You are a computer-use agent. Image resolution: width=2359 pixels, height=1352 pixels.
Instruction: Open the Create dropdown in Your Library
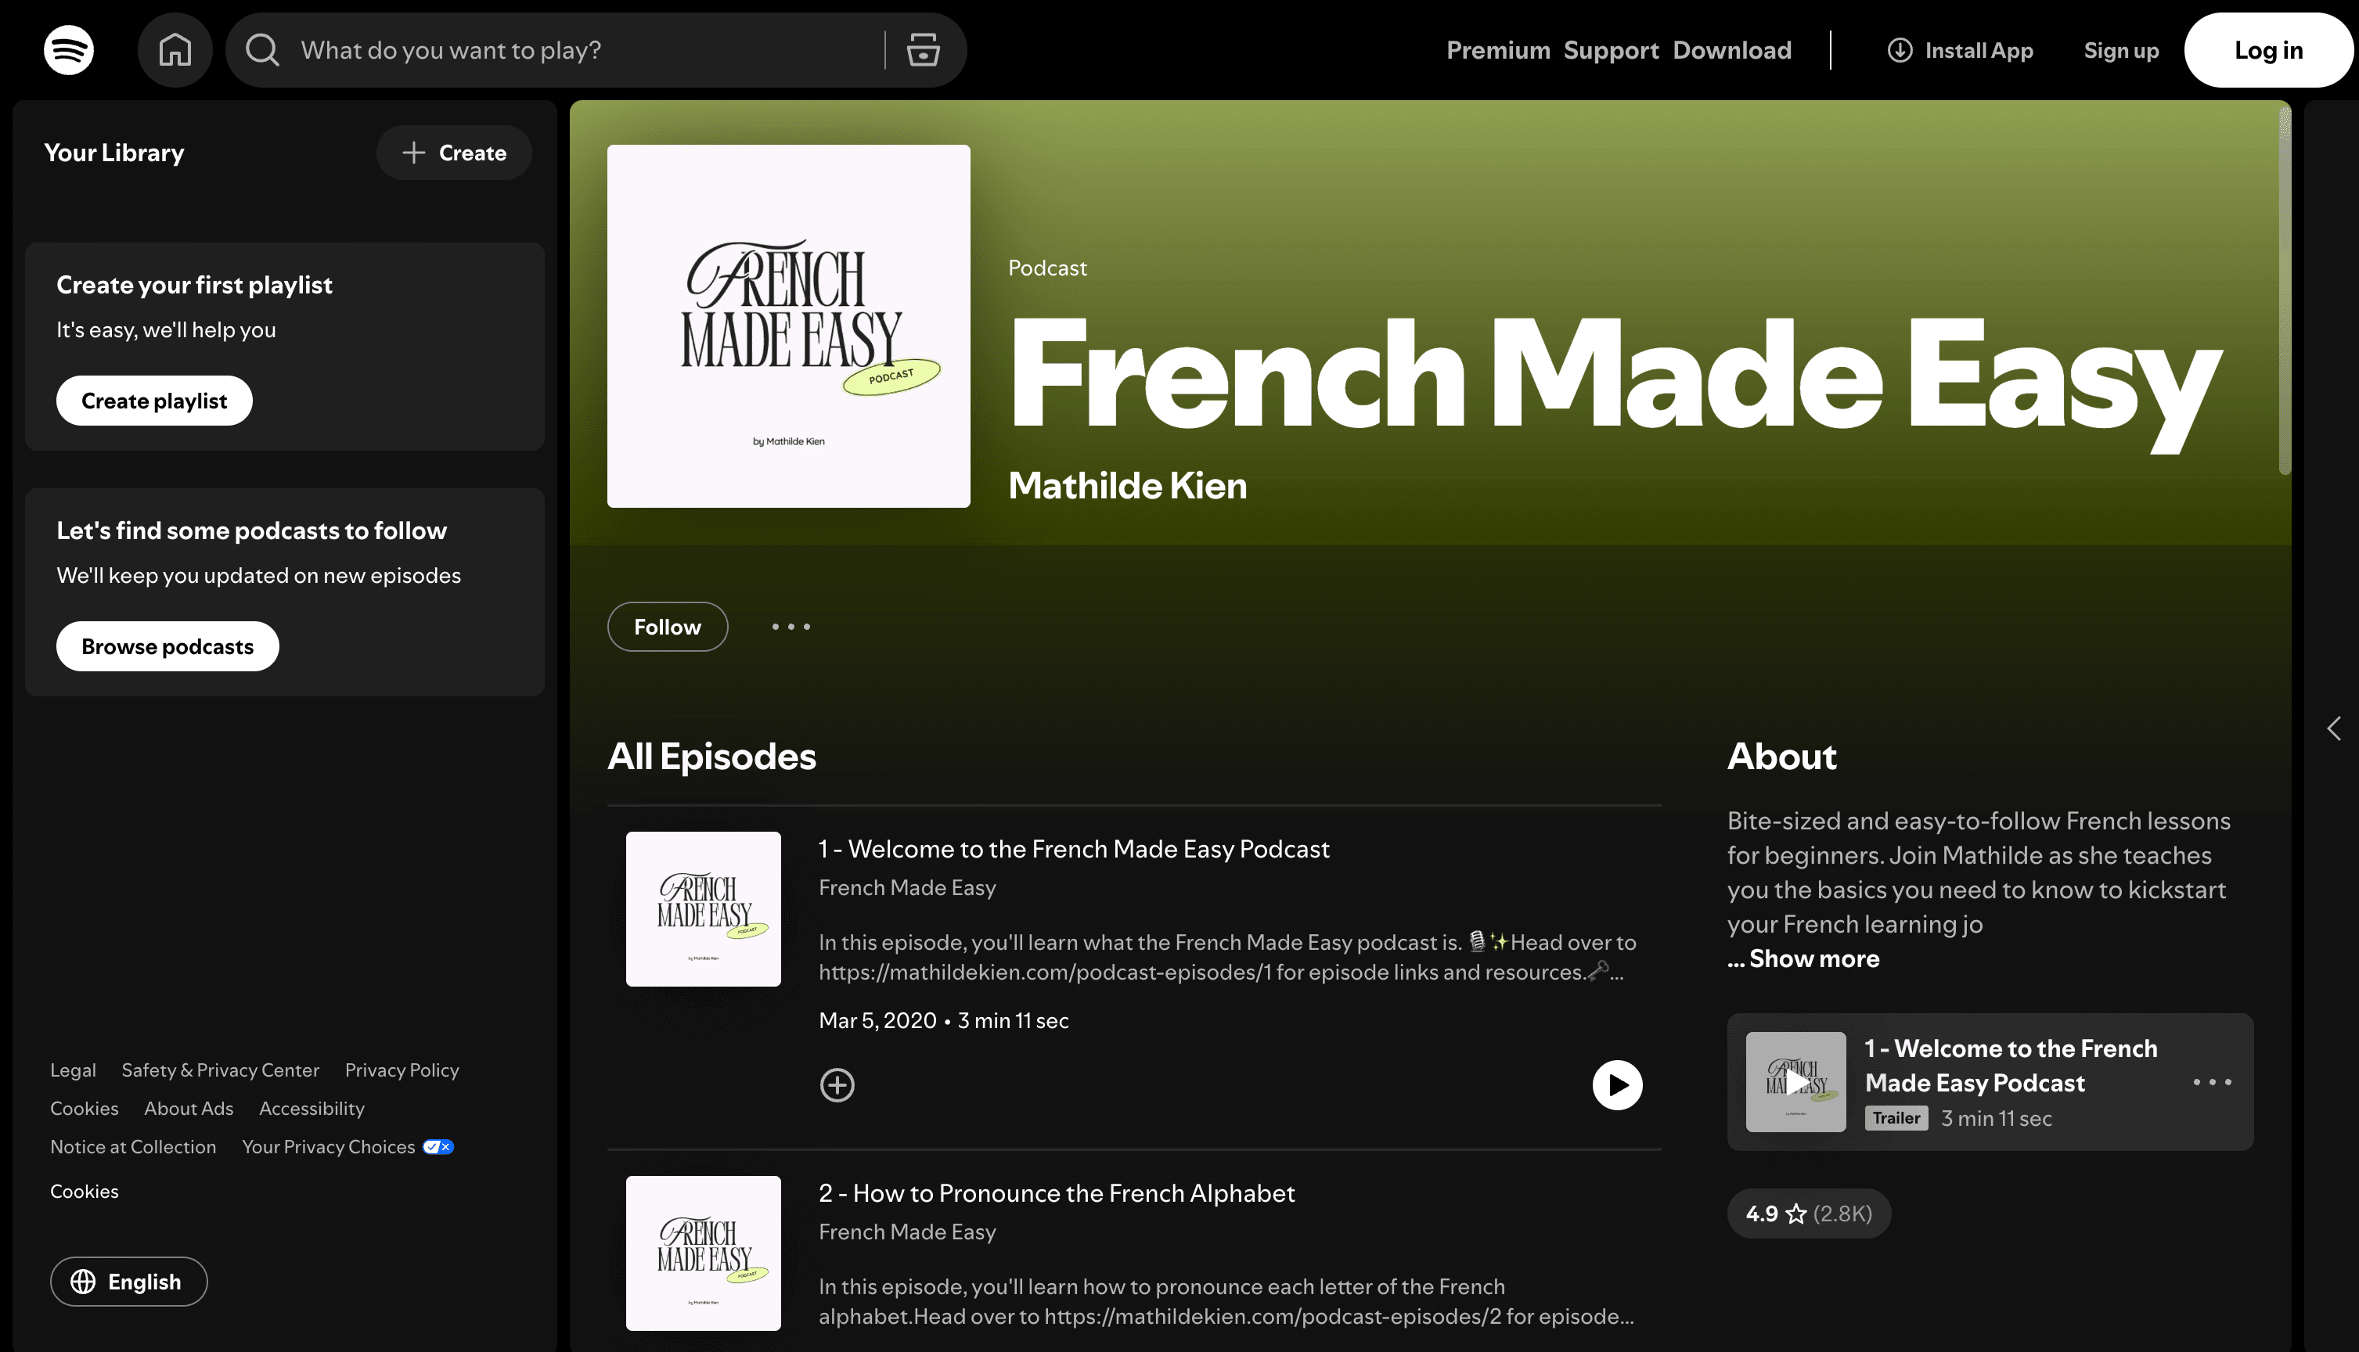(x=454, y=153)
